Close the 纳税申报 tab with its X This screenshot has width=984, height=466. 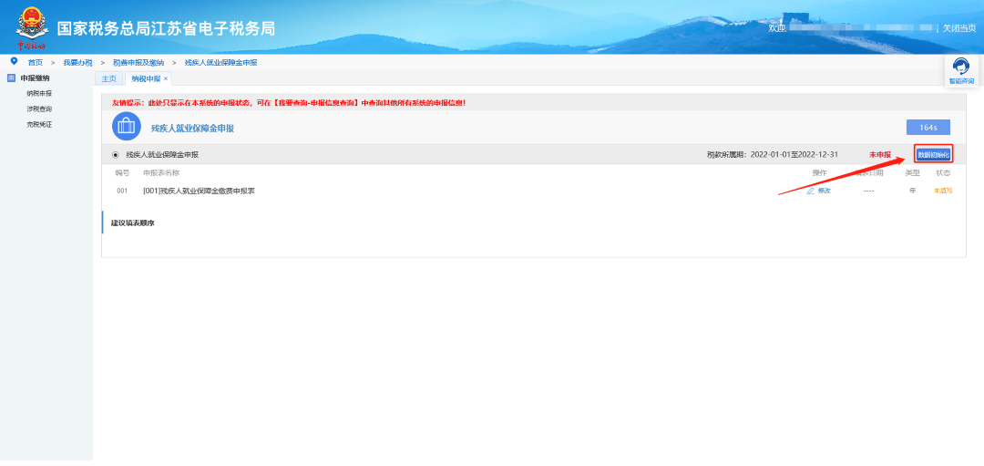point(166,79)
